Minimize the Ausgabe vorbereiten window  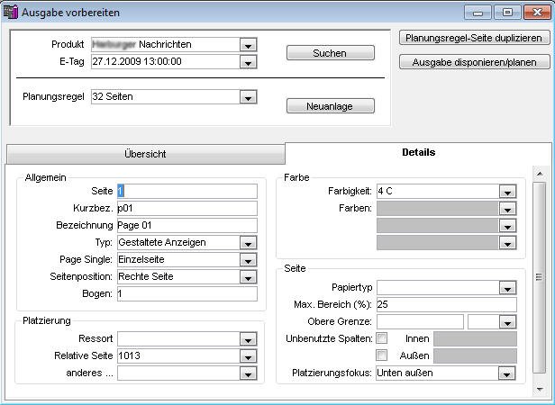[478, 13]
